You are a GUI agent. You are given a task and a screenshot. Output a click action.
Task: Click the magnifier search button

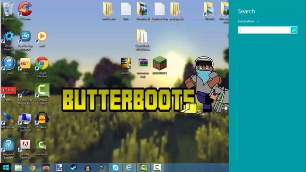click(294, 30)
